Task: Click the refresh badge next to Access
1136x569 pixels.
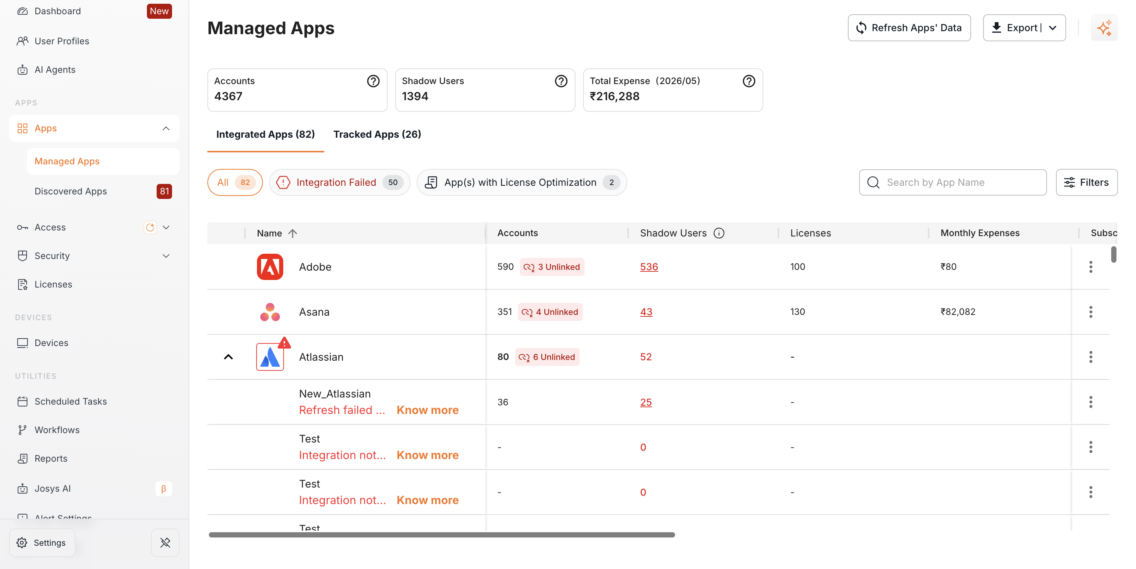Action: (x=150, y=227)
